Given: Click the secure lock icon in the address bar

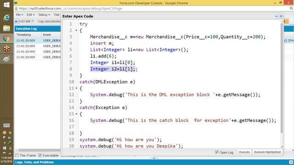Looking at the screenshot, I should tap(17, 8).
